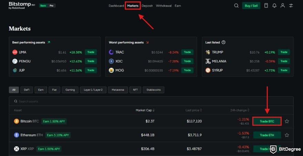Image resolution: width=303 pixels, height=156 pixels.
Task: Open the user account profile icon
Action: point(283,5)
